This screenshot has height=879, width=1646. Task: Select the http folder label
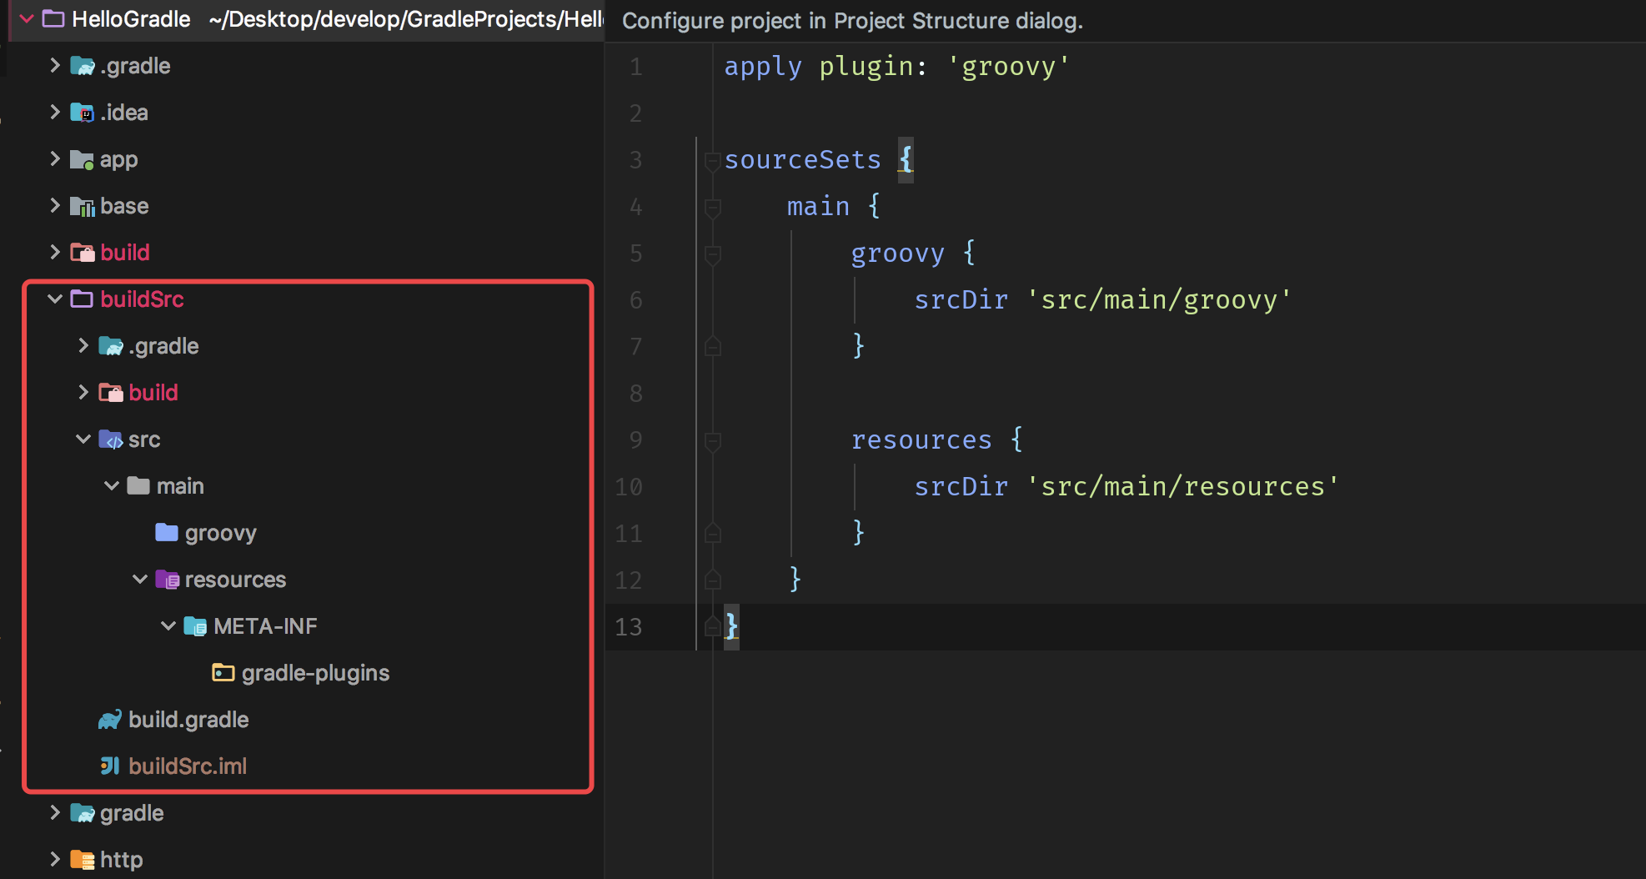click(x=121, y=860)
